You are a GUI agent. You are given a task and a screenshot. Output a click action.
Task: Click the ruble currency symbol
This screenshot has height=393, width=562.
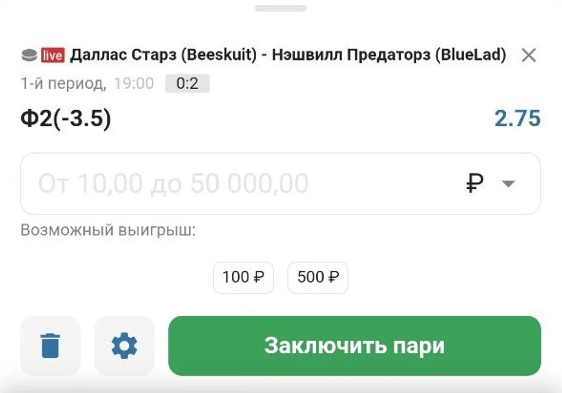click(x=474, y=183)
